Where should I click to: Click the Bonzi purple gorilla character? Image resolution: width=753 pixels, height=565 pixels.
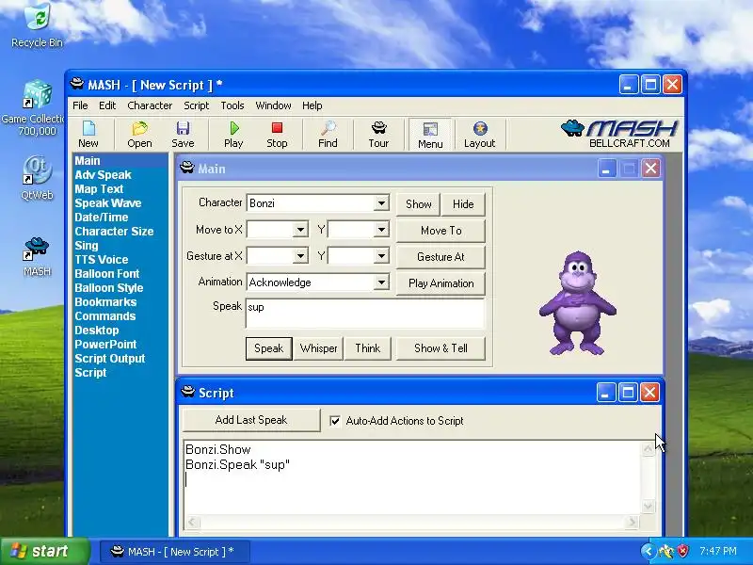pyautogui.click(x=578, y=303)
